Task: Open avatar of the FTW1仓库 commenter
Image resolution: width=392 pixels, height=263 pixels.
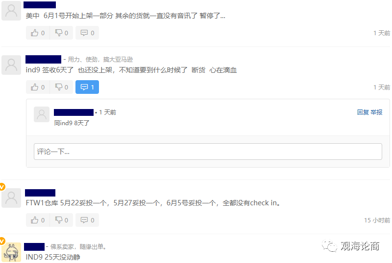Action: pyautogui.click(x=11, y=198)
